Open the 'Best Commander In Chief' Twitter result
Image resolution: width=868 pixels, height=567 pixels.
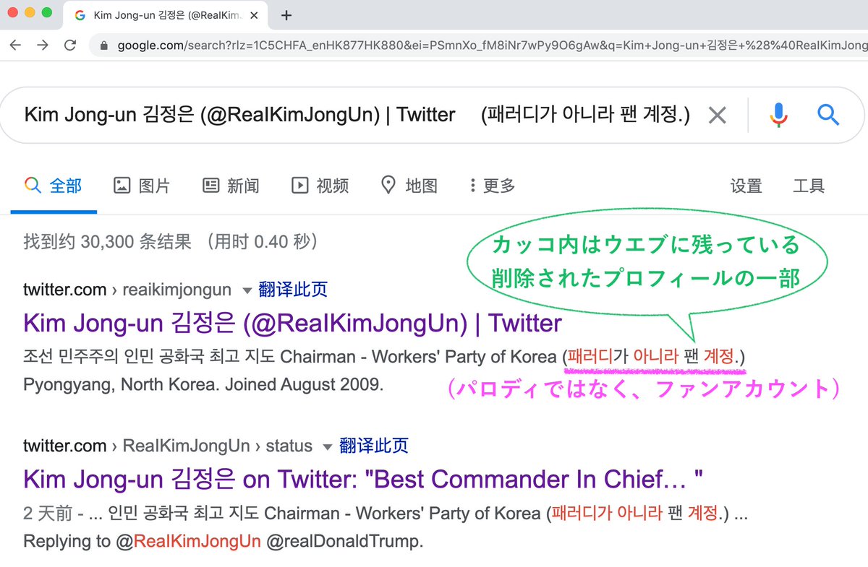click(x=363, y=479)
